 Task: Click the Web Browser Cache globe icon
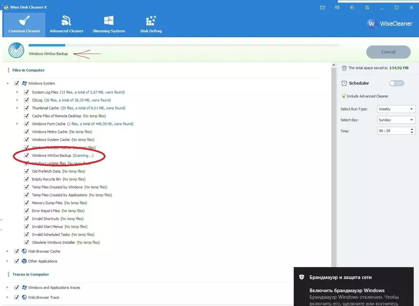[24, 251]
